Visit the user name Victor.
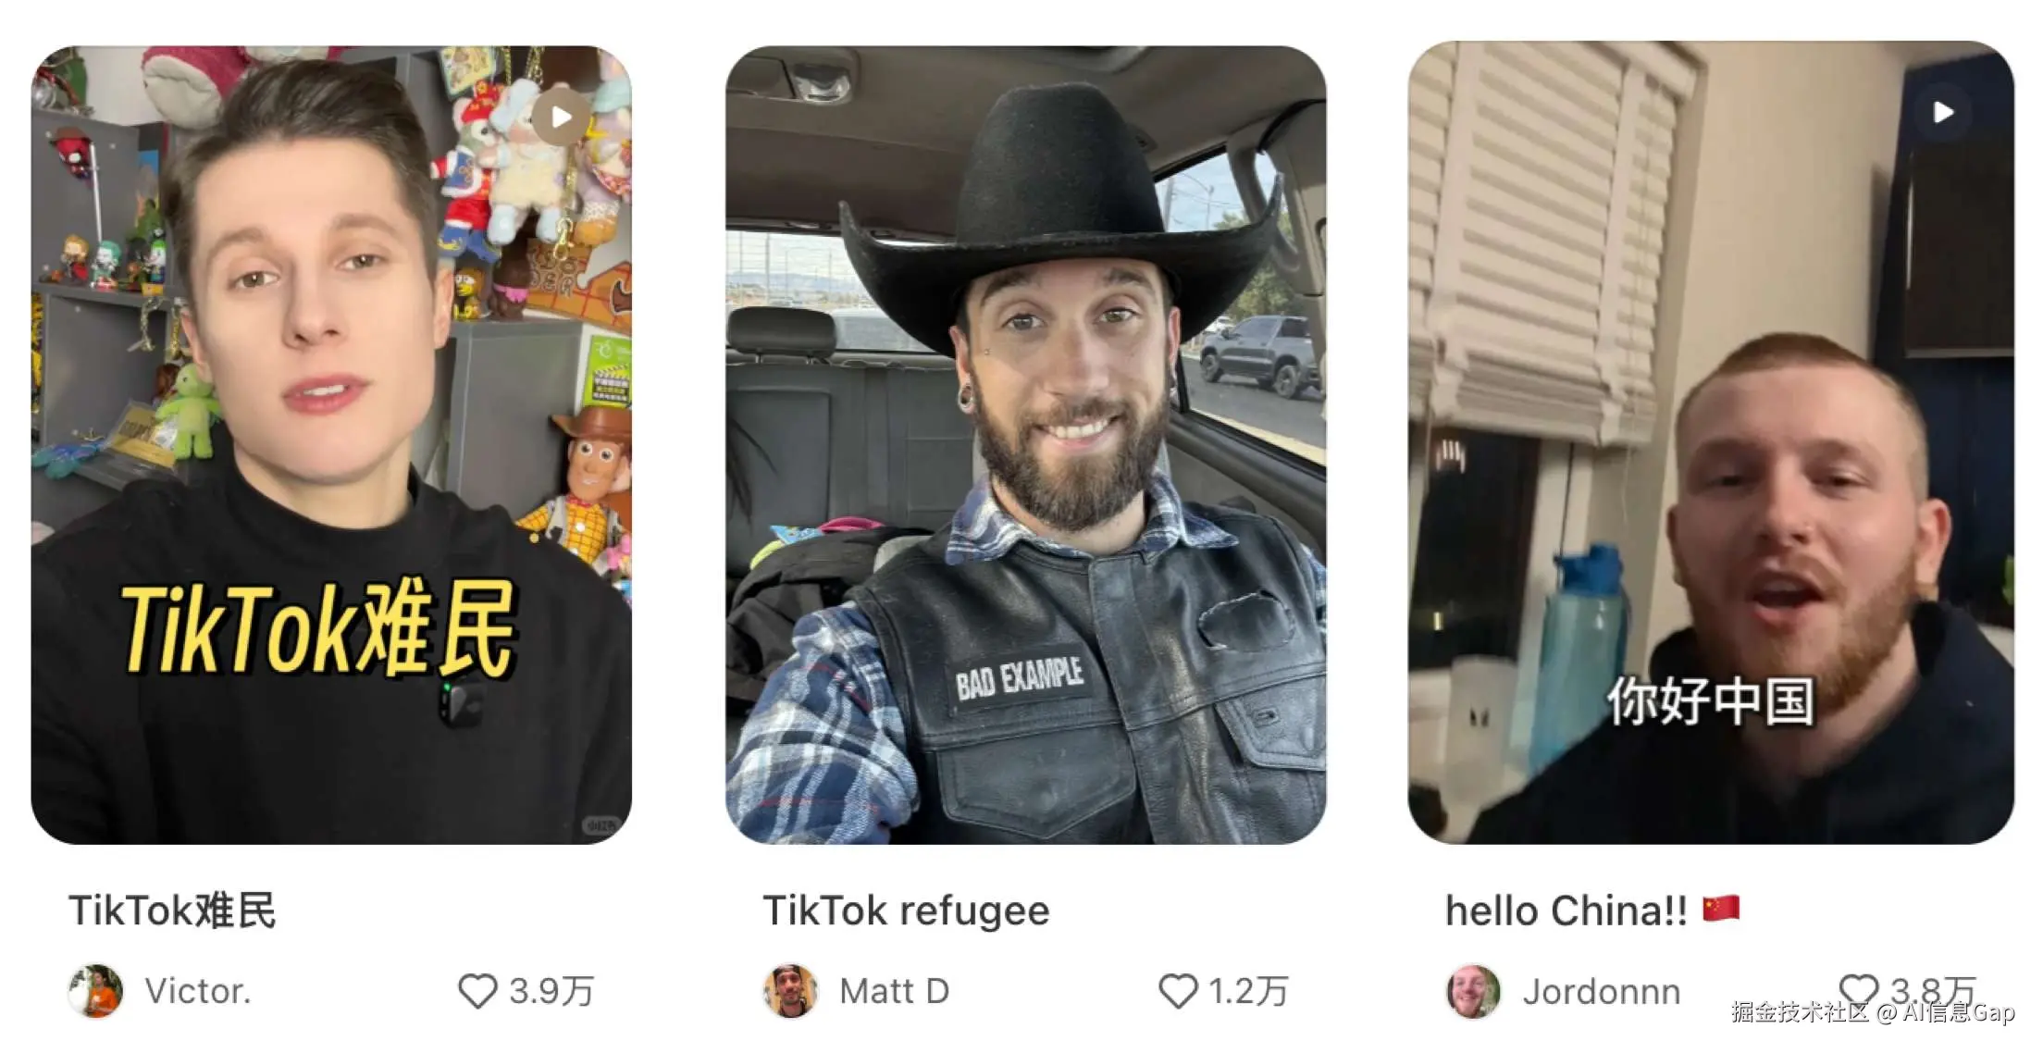This screenshot has height=1053, width=2043. coord(198,991)
